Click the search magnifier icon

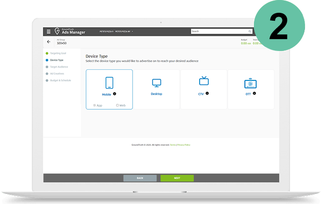click(x=250, y=31)
